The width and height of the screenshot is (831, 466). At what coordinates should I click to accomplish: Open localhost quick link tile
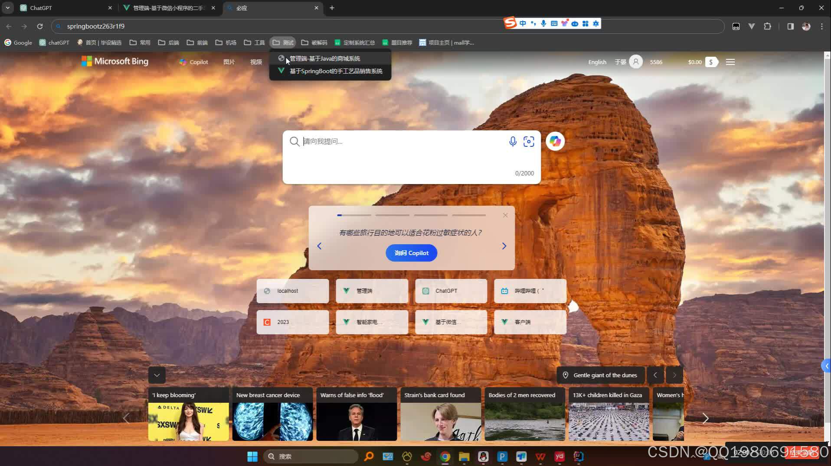(293, 291)
